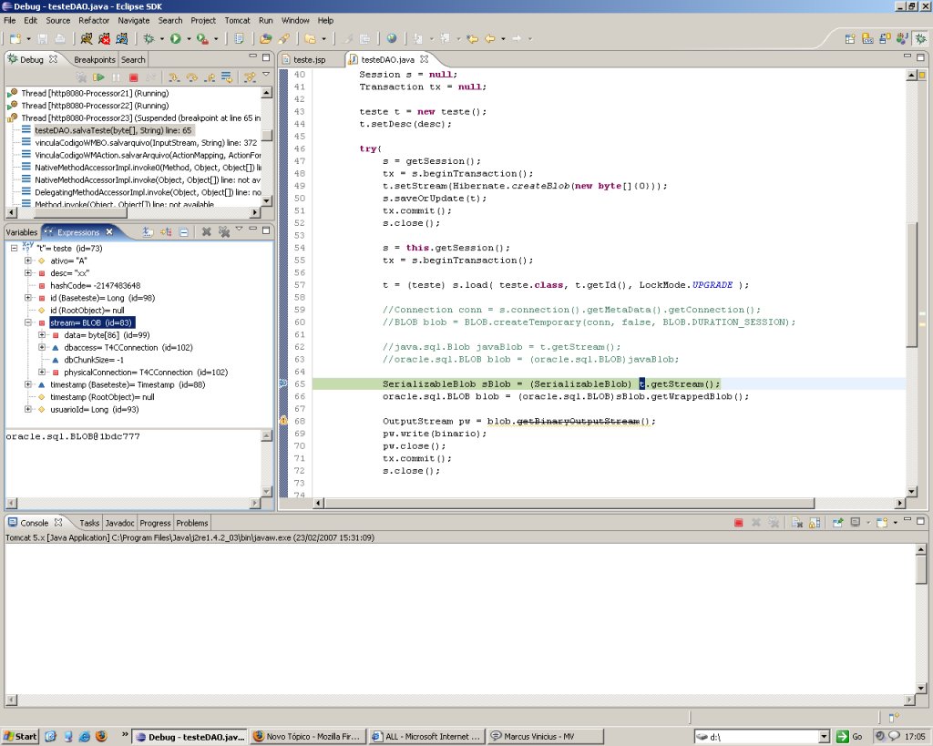Click red Terminate icon in Console toolbar

738,523
